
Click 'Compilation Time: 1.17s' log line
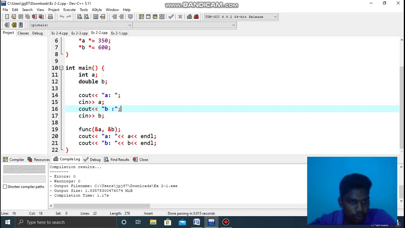(x=79, y=195)
